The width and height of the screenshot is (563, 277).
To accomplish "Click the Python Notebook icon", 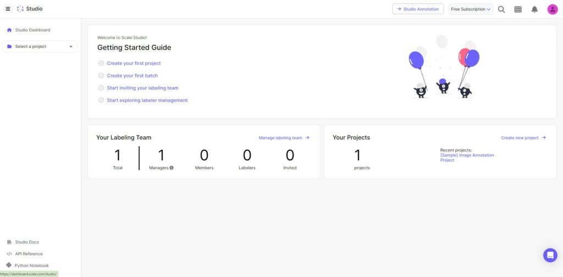I will click(x=9, y=265).
